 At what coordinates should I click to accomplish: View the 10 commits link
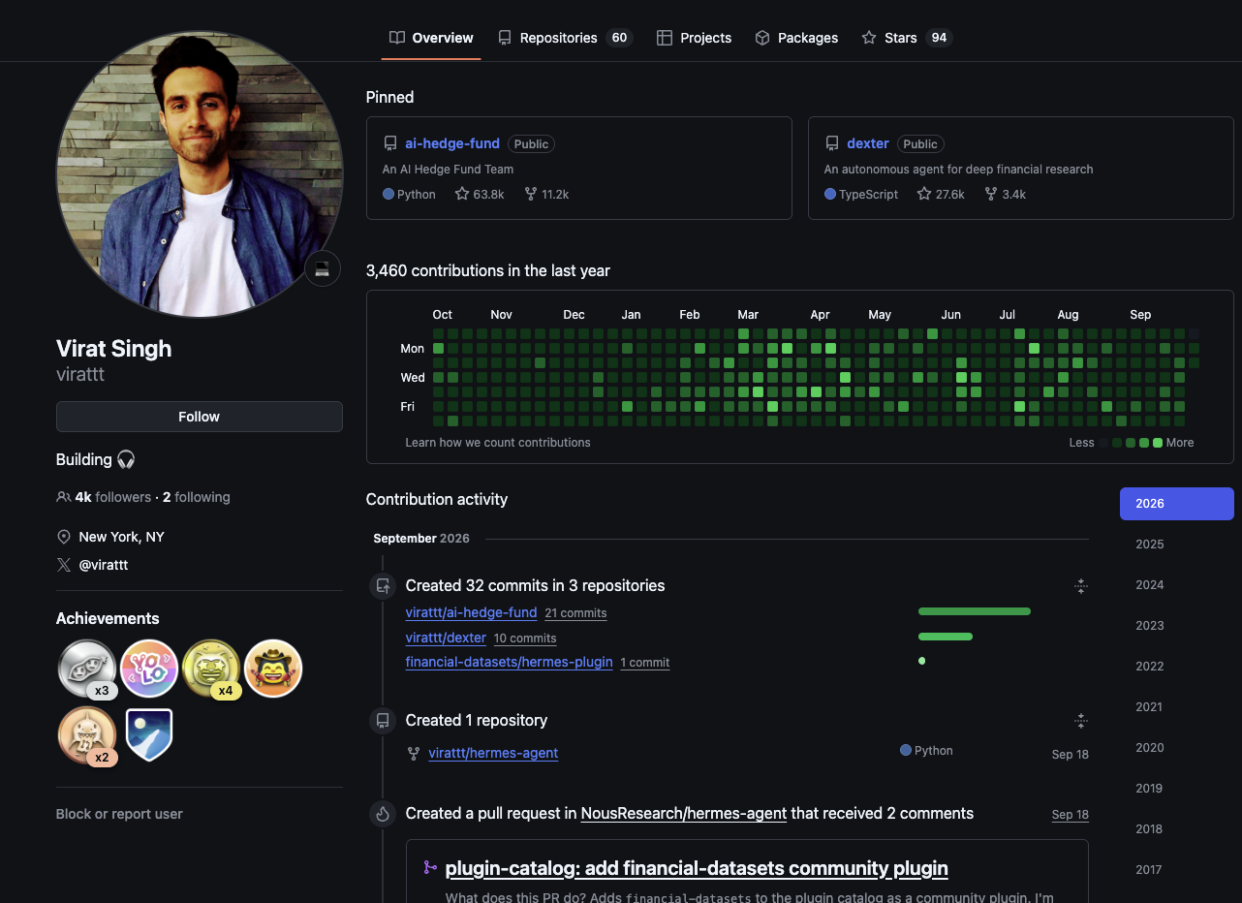click(525, 638)
